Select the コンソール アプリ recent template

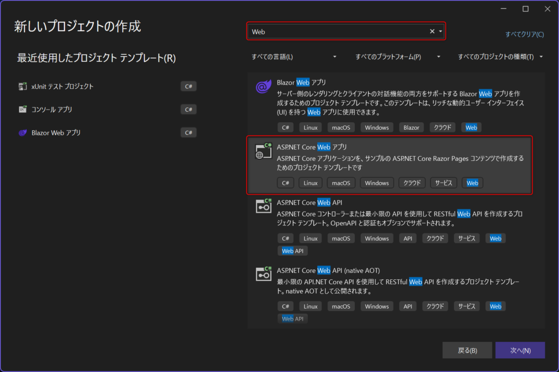coord(108,110)
